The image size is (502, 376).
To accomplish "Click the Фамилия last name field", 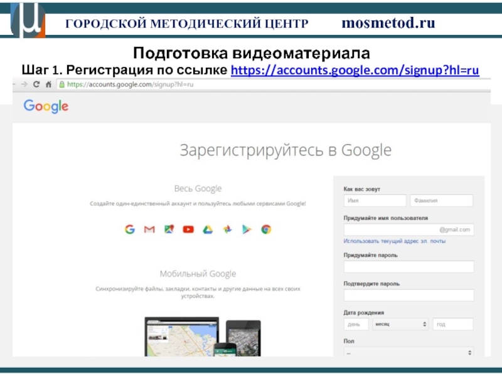I will pyautogui.click(x=442, y=201).
